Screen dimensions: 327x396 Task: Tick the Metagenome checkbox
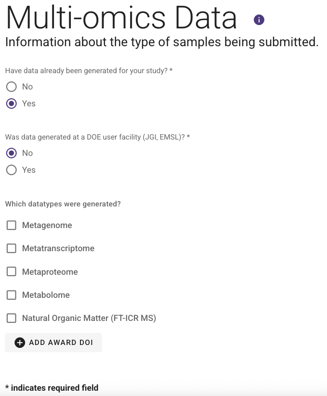[12, 225]
